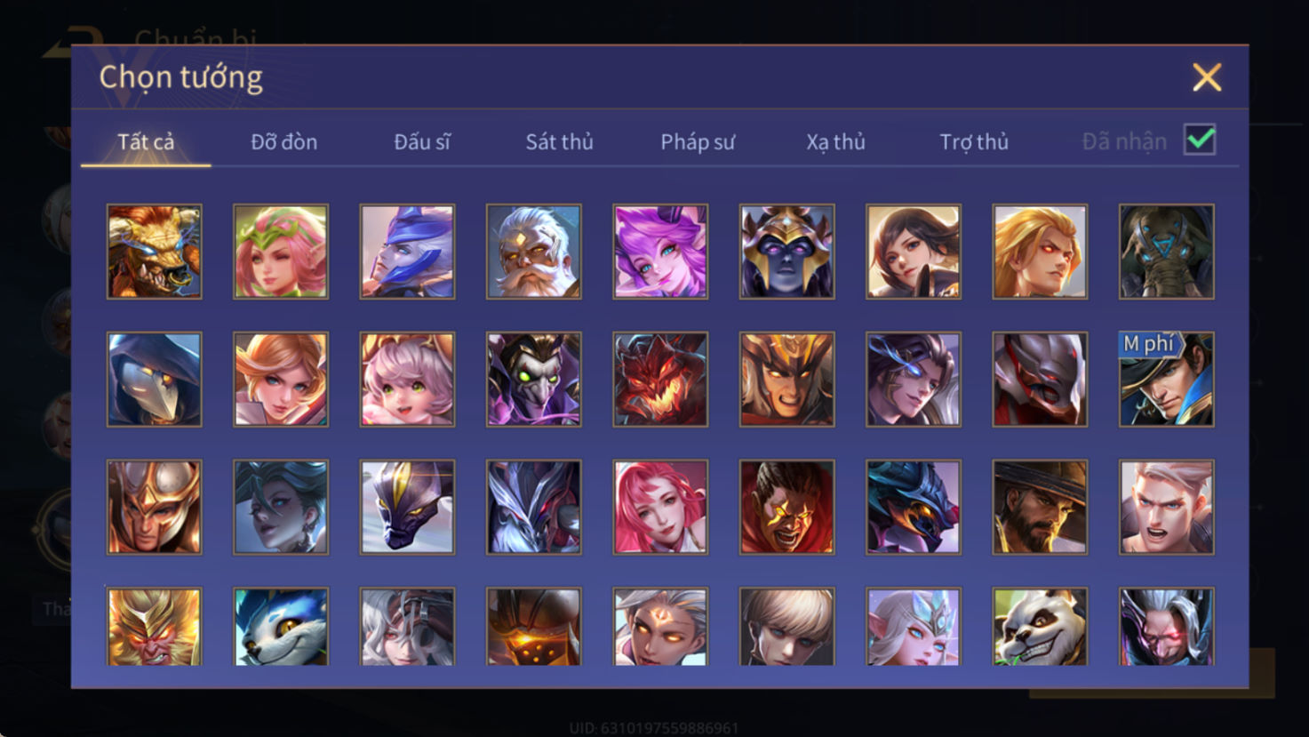1309x737 pixels.
Task: Switch to the 'Pháp sư' tab
Action: coord(698,142)
